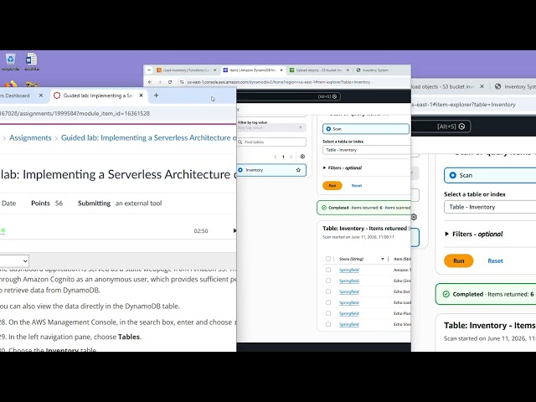The width and height of the screenshot is (536, 402).
Task: Click Reset in the small DynamoDB window
Action: point(357,186)
